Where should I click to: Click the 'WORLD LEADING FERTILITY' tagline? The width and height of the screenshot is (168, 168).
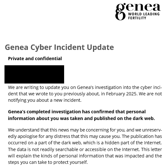(x=144, y=16)
